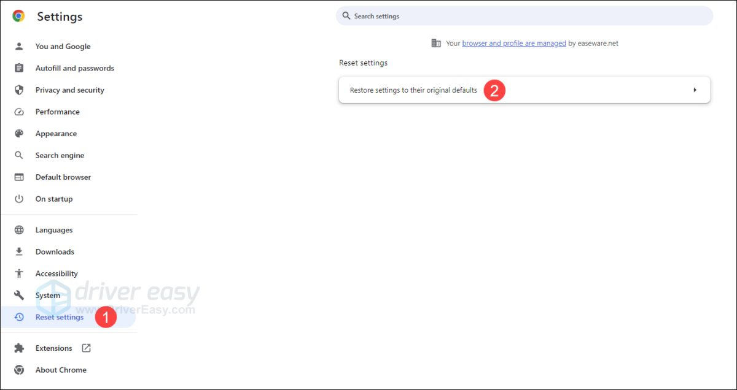737x390 pixels.
Task: Click the Appearance palette icon
Action: (19, 134)
